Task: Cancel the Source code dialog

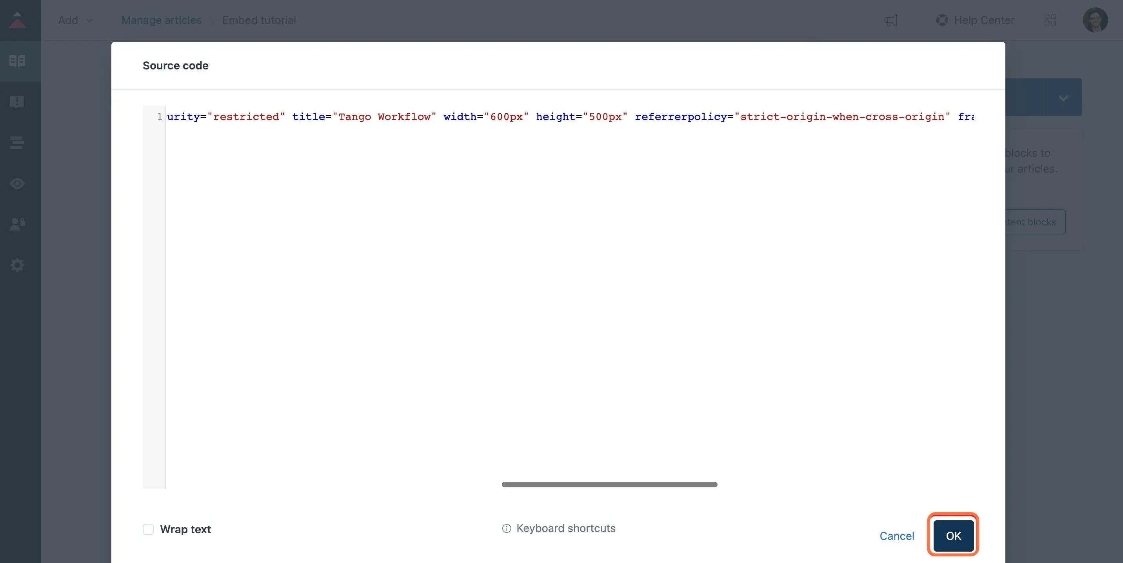Action: 897,536
